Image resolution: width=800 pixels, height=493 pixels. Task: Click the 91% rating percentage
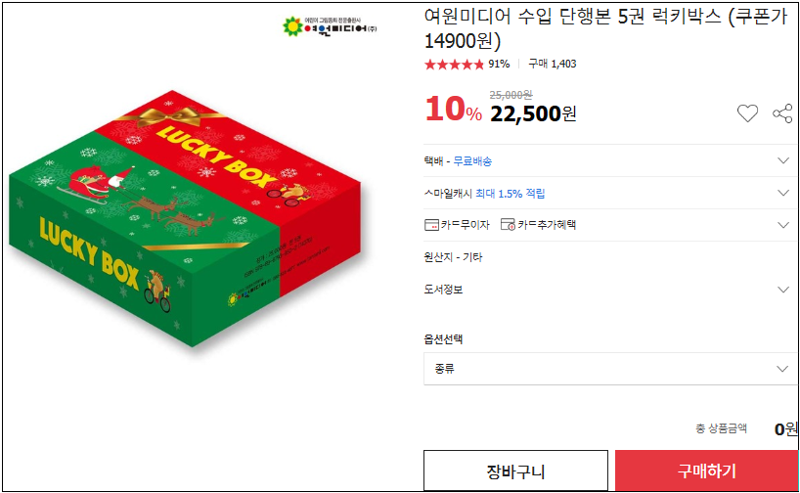(x=499, y=64)
